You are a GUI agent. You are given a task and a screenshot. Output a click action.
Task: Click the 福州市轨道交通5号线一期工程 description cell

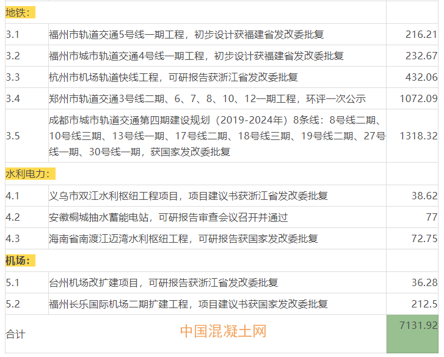(x=186, y=34)
